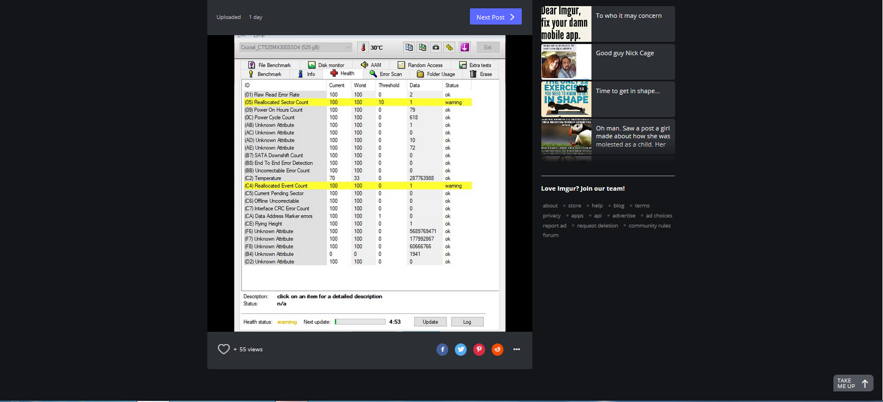Share the post on Pinterest

[479, 349]
